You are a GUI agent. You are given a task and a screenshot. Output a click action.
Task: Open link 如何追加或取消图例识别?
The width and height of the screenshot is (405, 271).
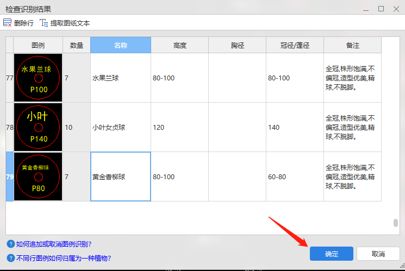click(x=54, y=244)
